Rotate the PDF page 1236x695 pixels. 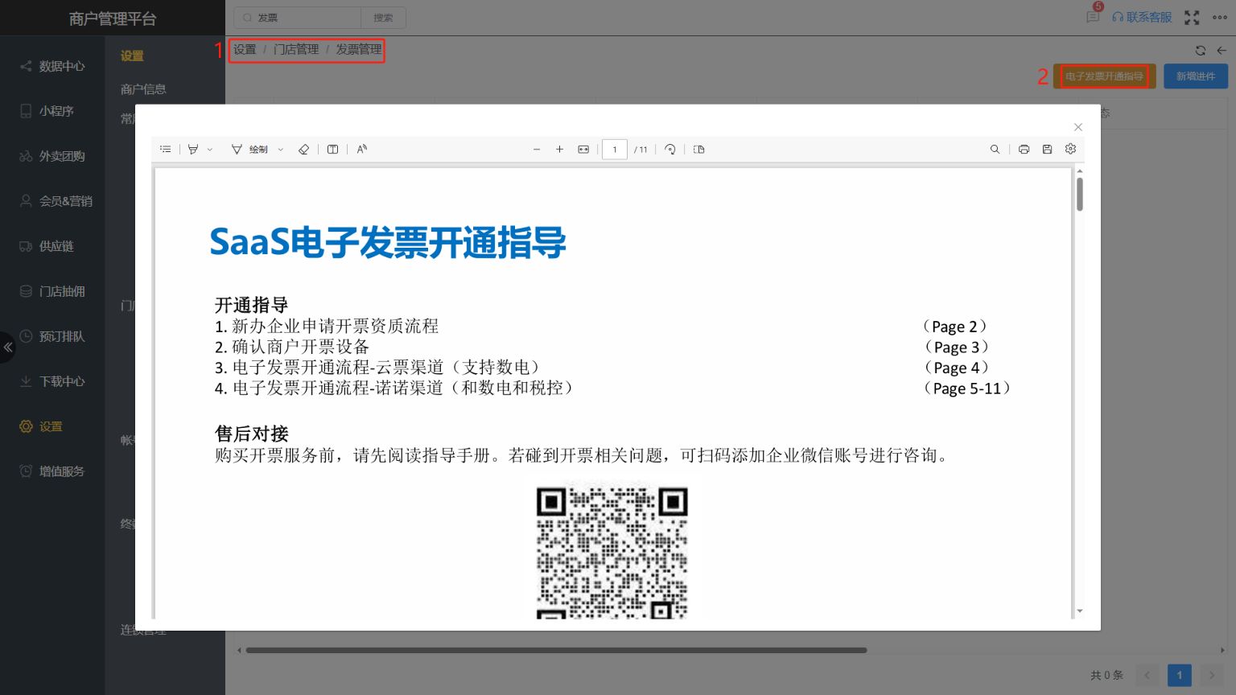pos(669,149)
